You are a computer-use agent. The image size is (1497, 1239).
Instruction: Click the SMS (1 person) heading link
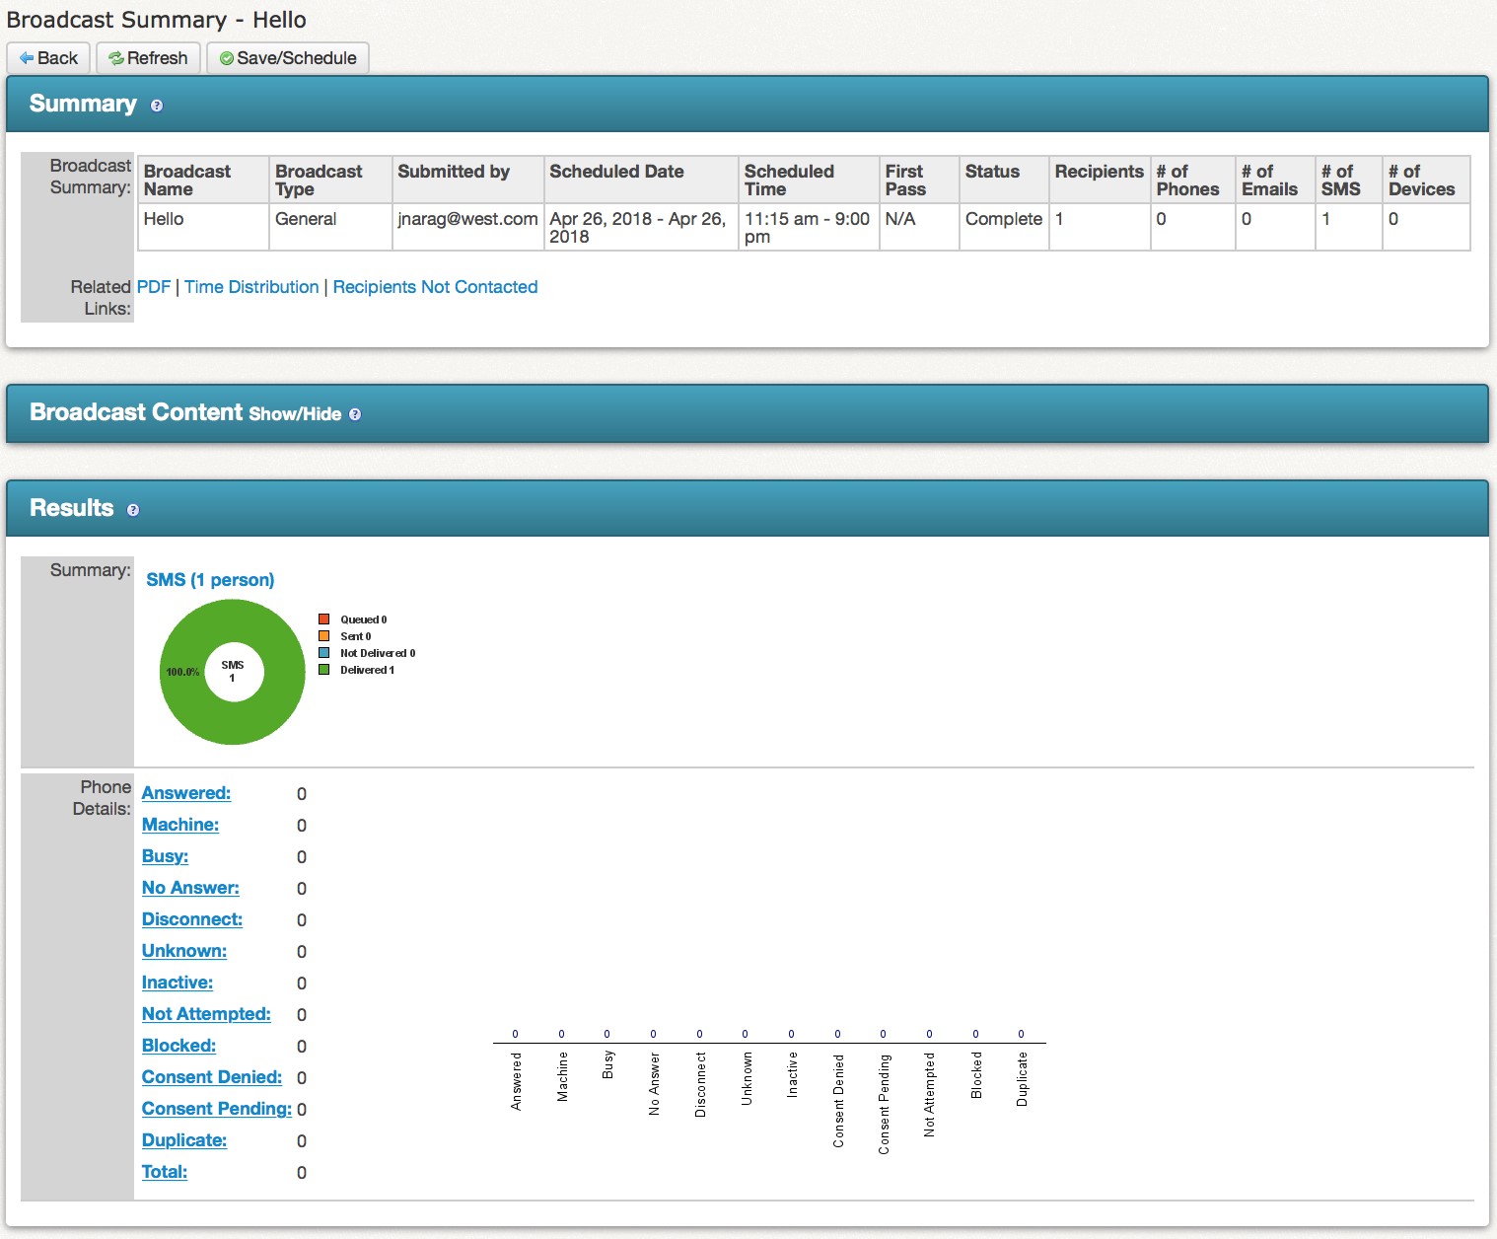210,580
